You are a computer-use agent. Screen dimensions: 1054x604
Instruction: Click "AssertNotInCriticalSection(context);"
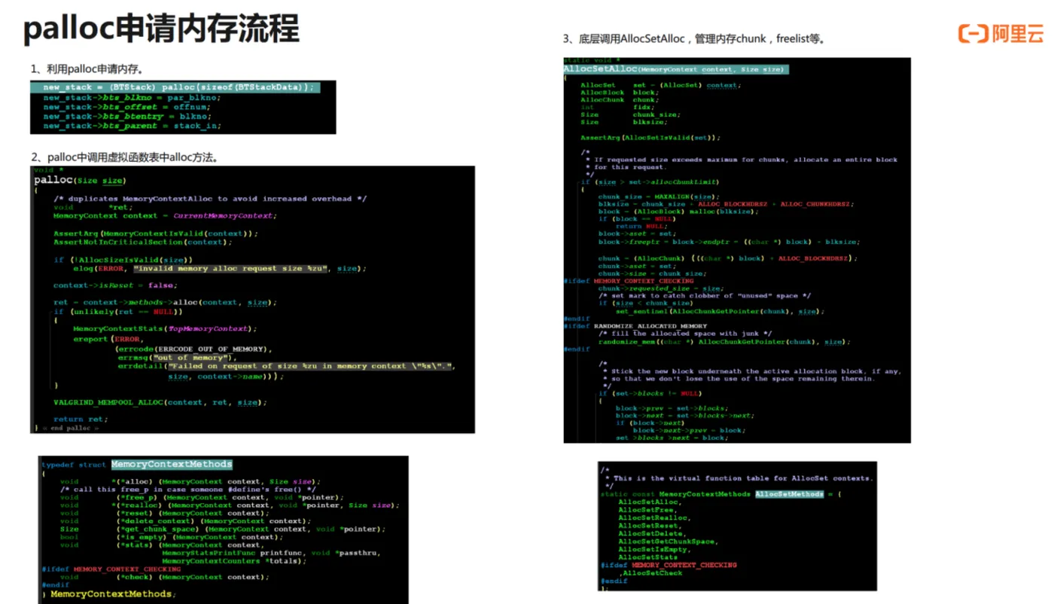tap(143, 242)
